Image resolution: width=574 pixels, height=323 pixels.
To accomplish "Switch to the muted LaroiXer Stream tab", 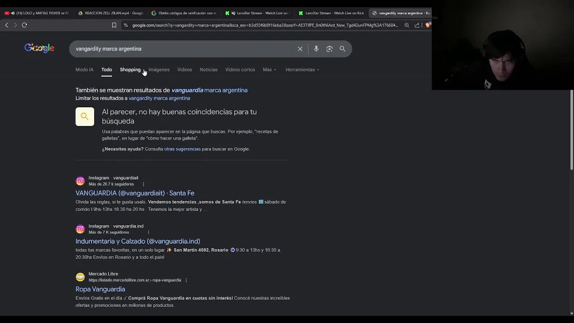I will click(258, 13).
